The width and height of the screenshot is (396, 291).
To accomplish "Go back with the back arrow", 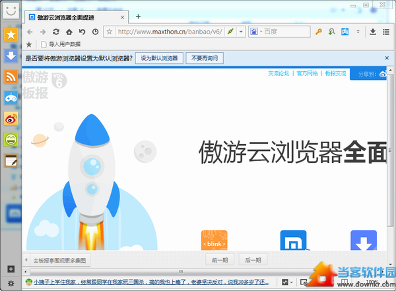I will pos(30,32).
